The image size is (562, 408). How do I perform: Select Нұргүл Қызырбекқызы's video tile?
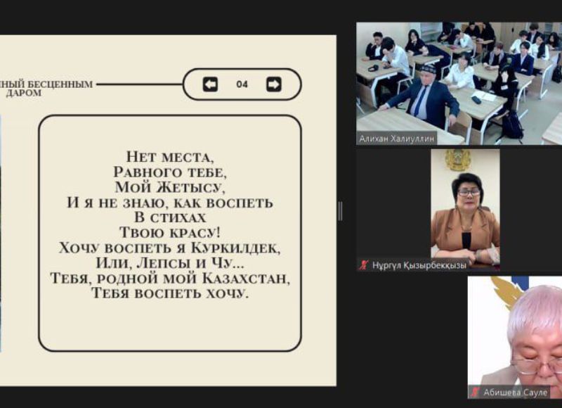tap(464, 210)
